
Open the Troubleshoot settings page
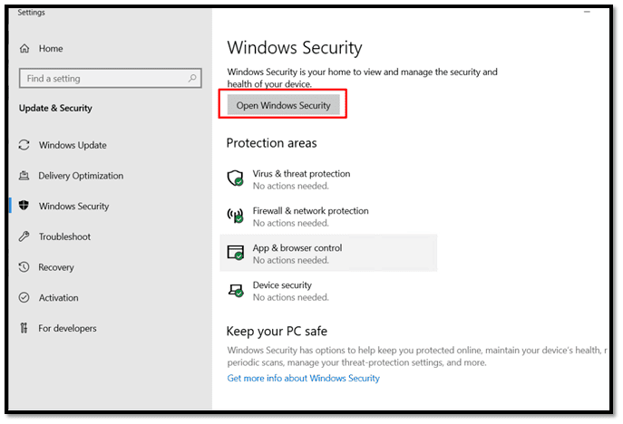click(64, 236)
